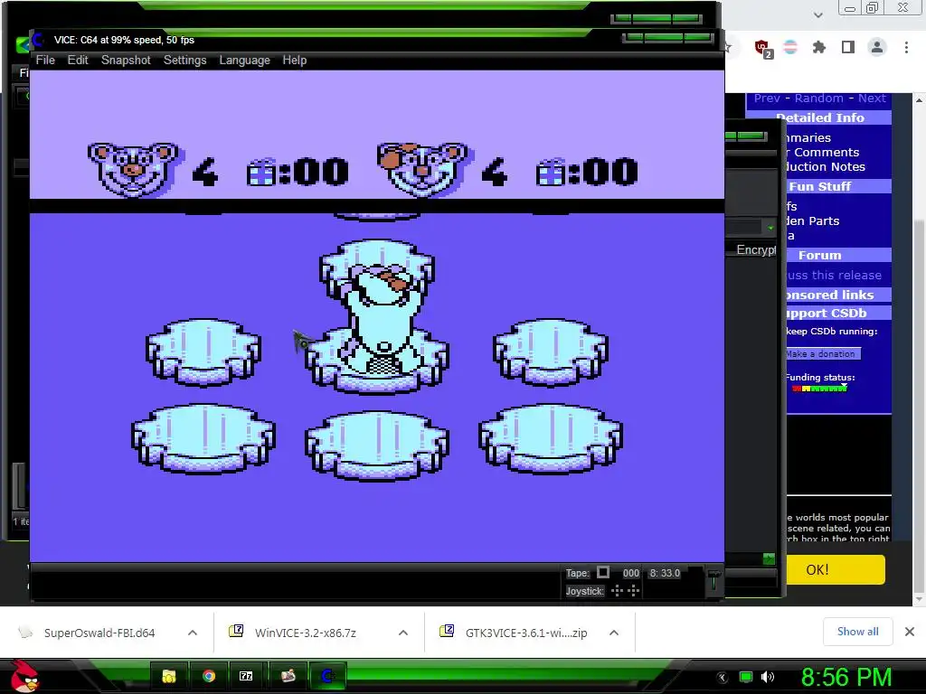Click the uBlock shield extension icon
The image size is (926, 694).
coord(763,48)
